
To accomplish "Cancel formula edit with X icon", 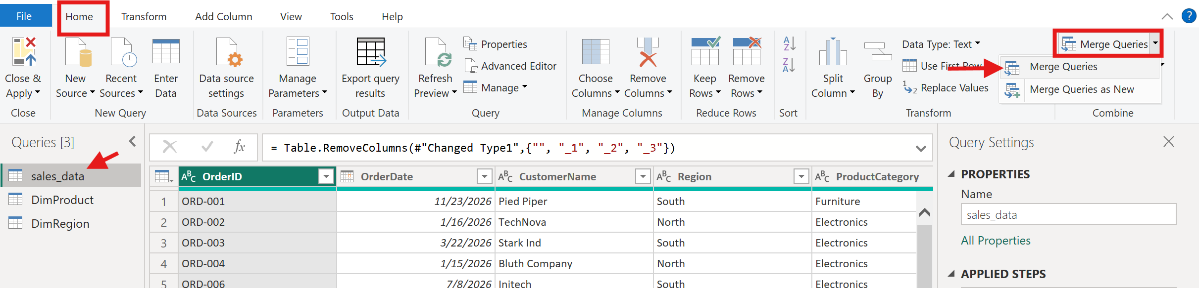I will [x=170, y=147].
